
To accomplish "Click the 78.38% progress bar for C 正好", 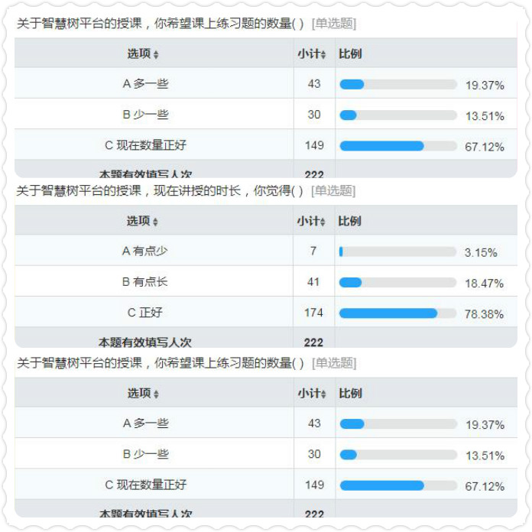I will point(397,313).
